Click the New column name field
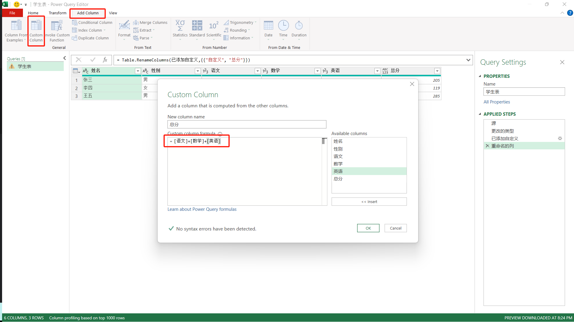 pos(247,124)
